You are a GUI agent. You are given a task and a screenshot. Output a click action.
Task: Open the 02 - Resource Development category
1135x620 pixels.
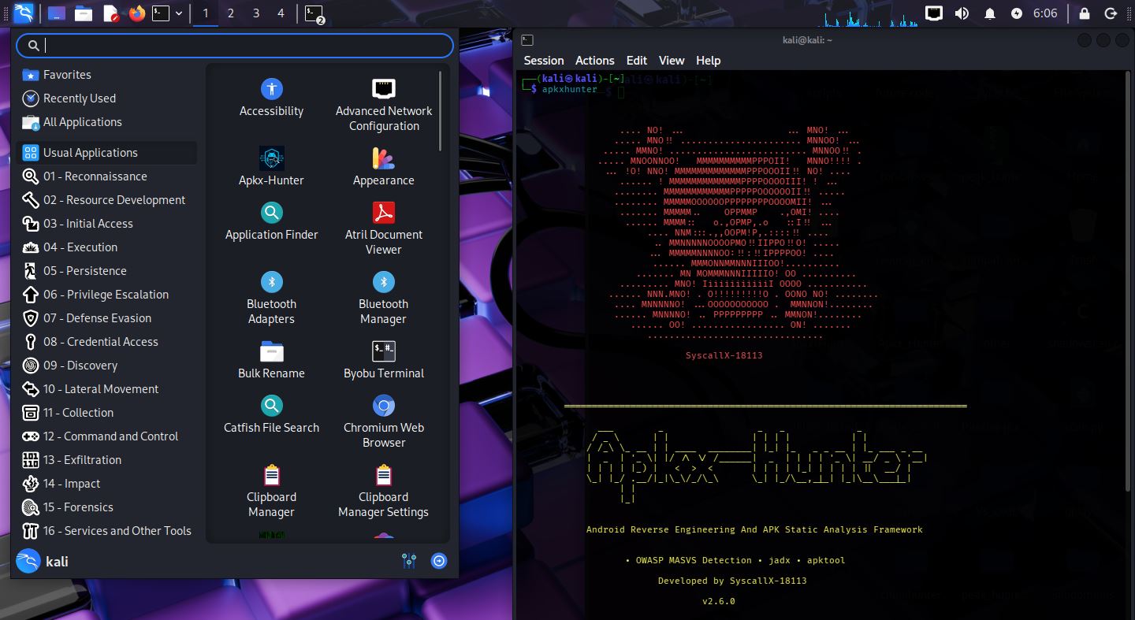coord(107,200)
